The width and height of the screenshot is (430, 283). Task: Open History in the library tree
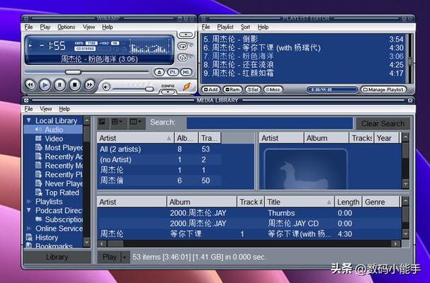click(x=47, y=238)
